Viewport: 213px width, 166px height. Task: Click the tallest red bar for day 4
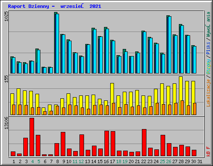32,137
